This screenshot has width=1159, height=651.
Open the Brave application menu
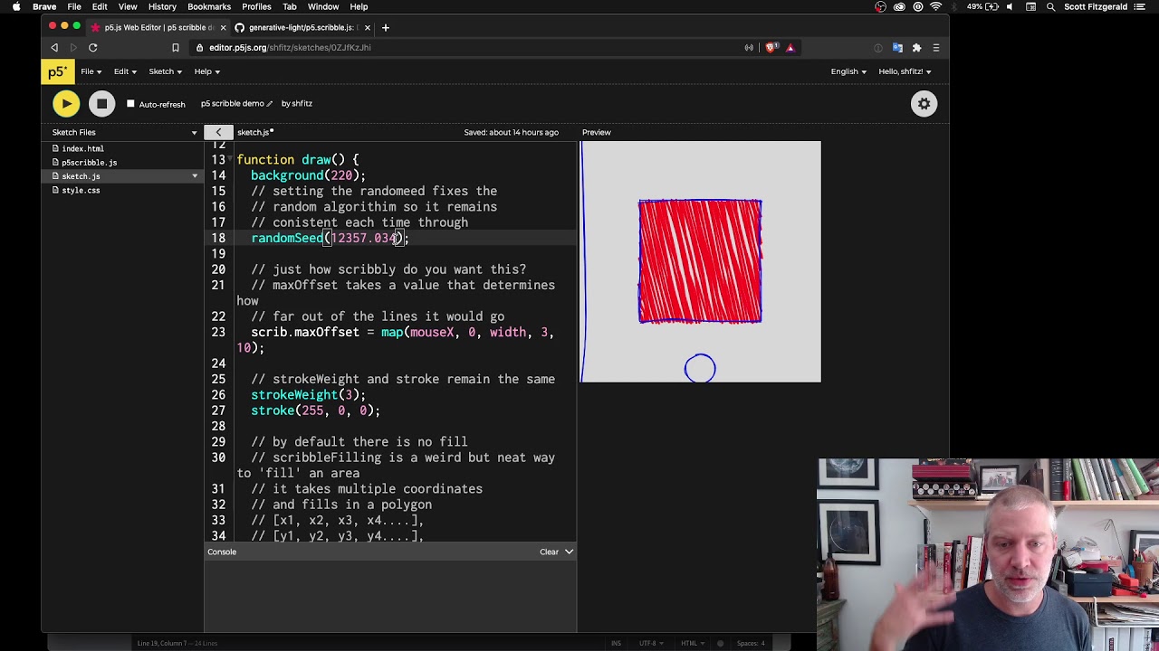44,7
